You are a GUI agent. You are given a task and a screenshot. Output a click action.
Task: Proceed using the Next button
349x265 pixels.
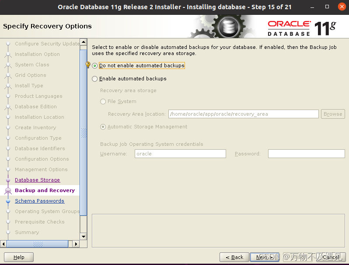tap(265, 257)
